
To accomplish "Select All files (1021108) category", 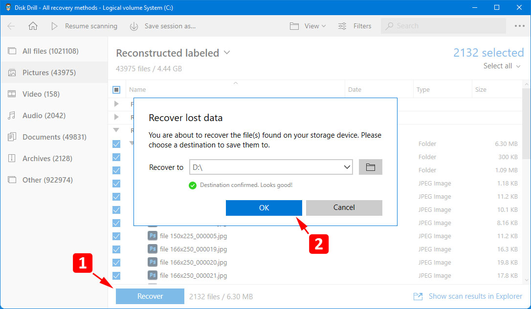I will click(x=54, y=51).
